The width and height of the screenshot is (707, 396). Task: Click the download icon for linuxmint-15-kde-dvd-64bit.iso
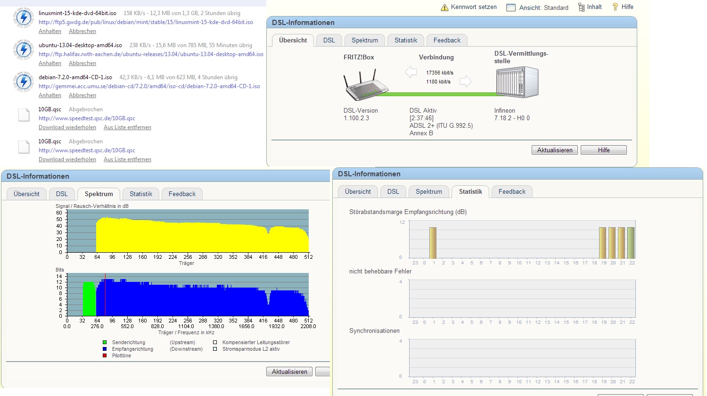pos(24,18)
